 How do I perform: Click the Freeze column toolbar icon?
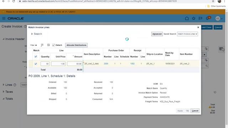point(42,45)
